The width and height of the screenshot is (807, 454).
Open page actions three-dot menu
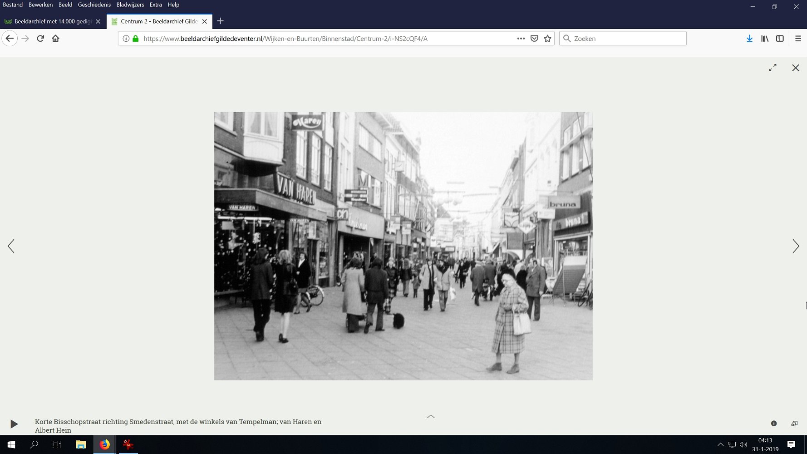(521, 39)
